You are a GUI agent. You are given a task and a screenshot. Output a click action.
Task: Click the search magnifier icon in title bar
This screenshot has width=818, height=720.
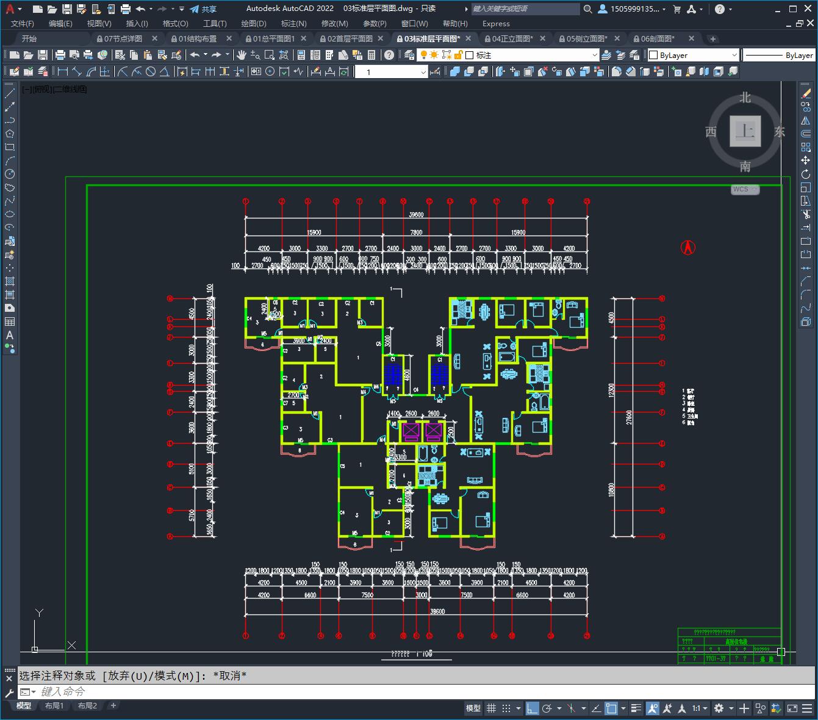coord(587,9)
